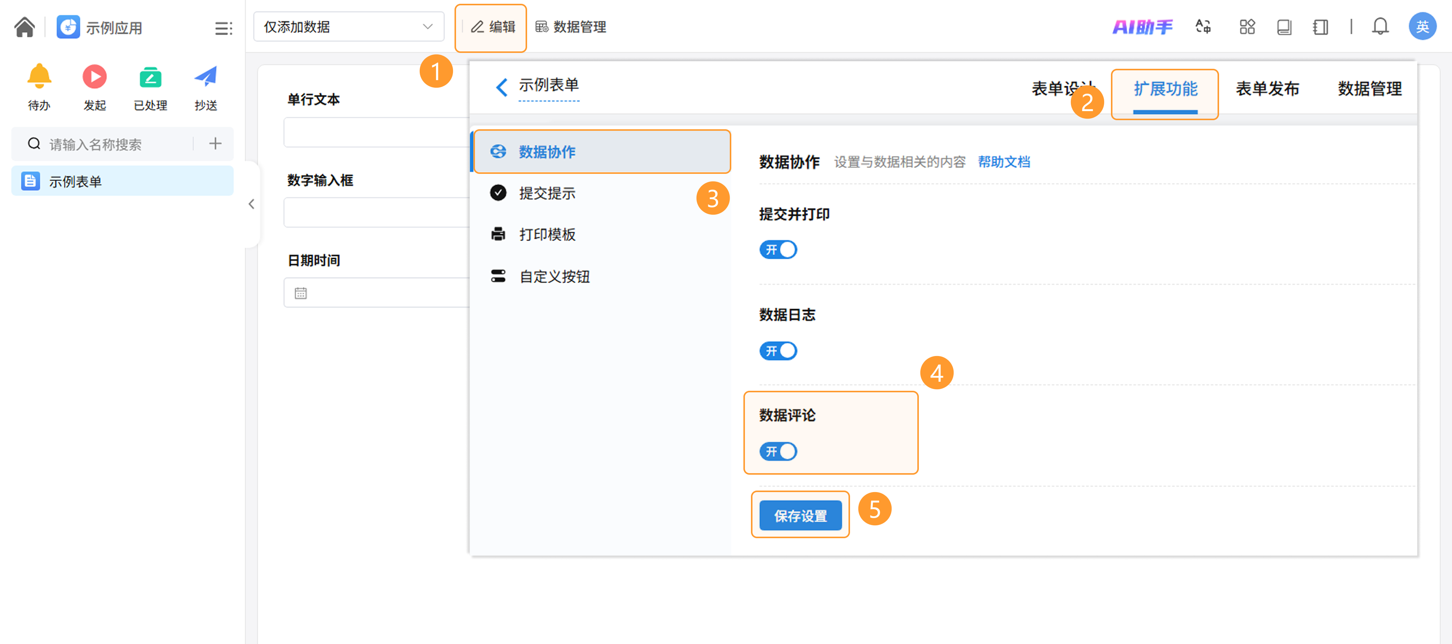Toggle the app menu list icon

(223, 28)
